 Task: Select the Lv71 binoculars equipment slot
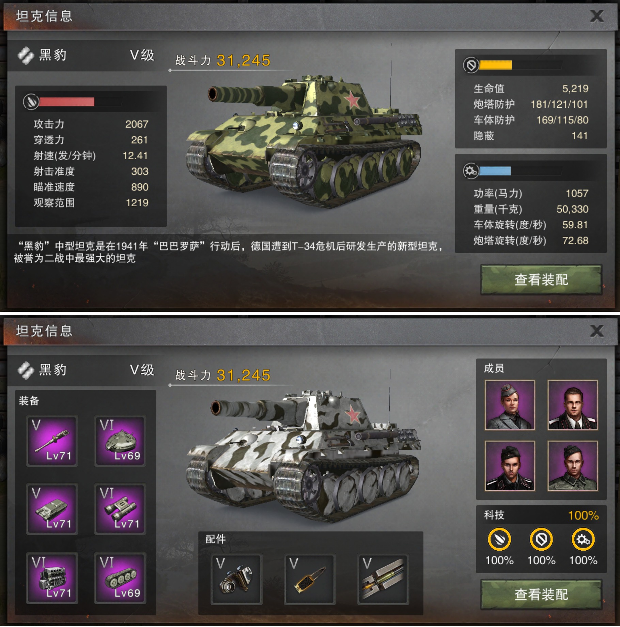tap(120, 509)
